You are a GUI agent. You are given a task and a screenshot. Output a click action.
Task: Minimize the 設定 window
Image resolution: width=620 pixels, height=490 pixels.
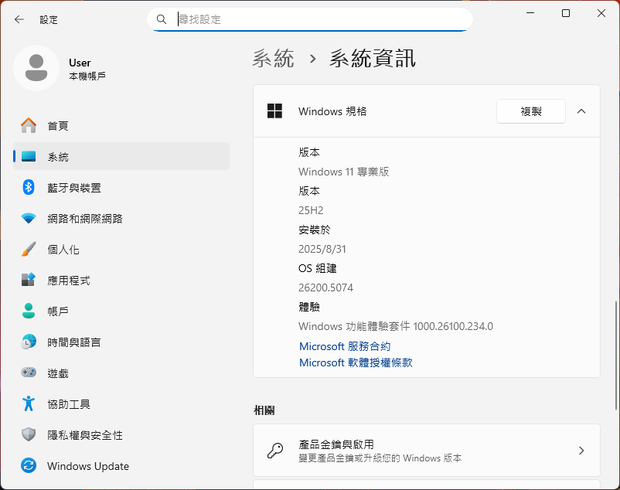click(x=530, y=13)
